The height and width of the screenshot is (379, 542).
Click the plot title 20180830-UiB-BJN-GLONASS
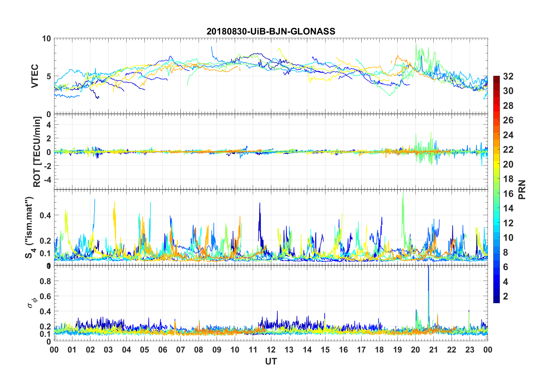[x=271, y=31]
